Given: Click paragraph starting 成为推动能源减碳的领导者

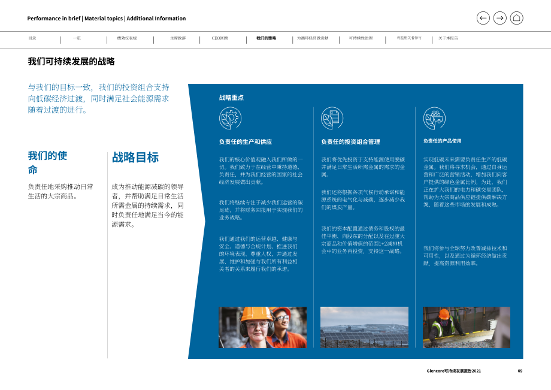Looking at the screenshot, I should [147, 205].
